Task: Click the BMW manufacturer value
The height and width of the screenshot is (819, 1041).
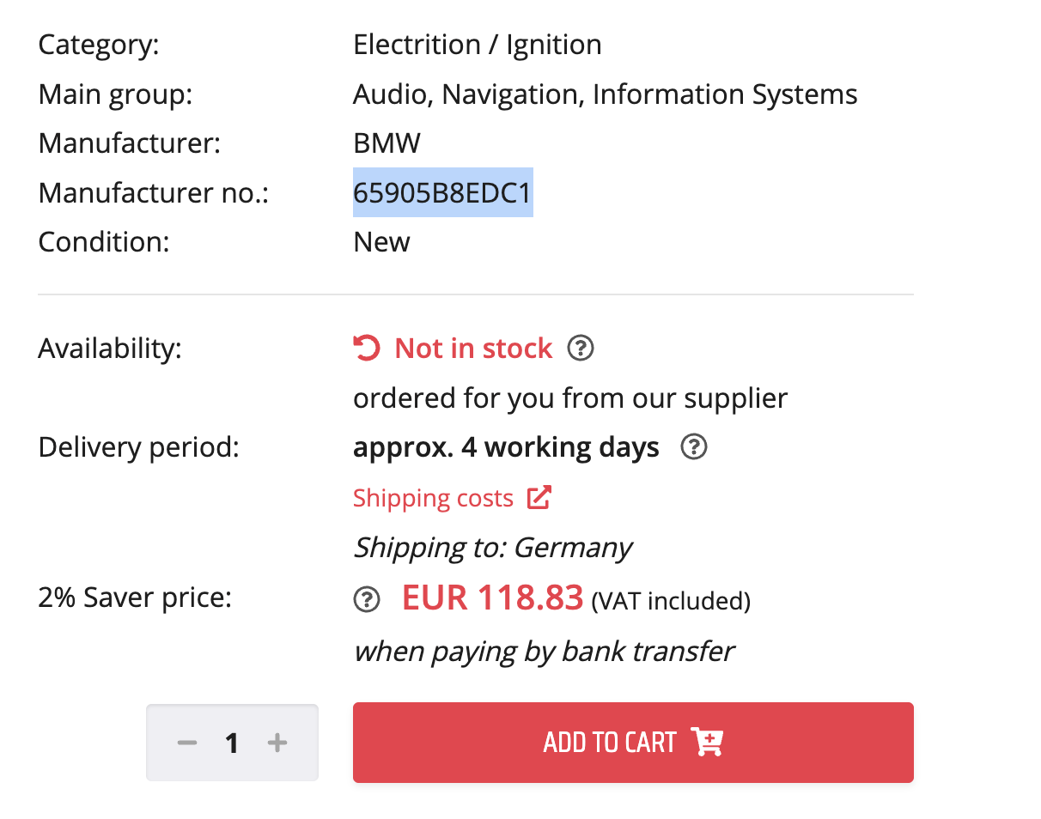Action: pyautogui.click(x=387, y=143)
